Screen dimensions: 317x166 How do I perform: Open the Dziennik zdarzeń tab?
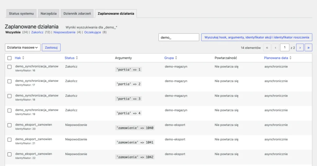click(77, 14)
